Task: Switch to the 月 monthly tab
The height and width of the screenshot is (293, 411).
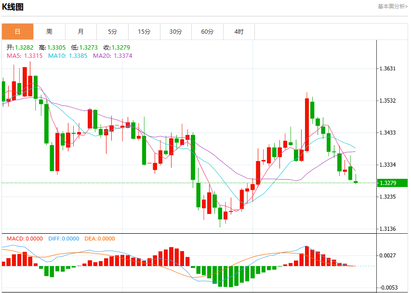Action: [81, 32]
